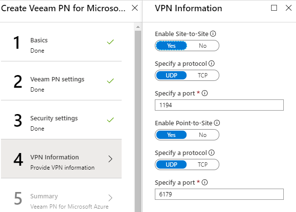Click the 'VPN Information' blade title
This screenshot has width=296, height=212.
point(189,8)
